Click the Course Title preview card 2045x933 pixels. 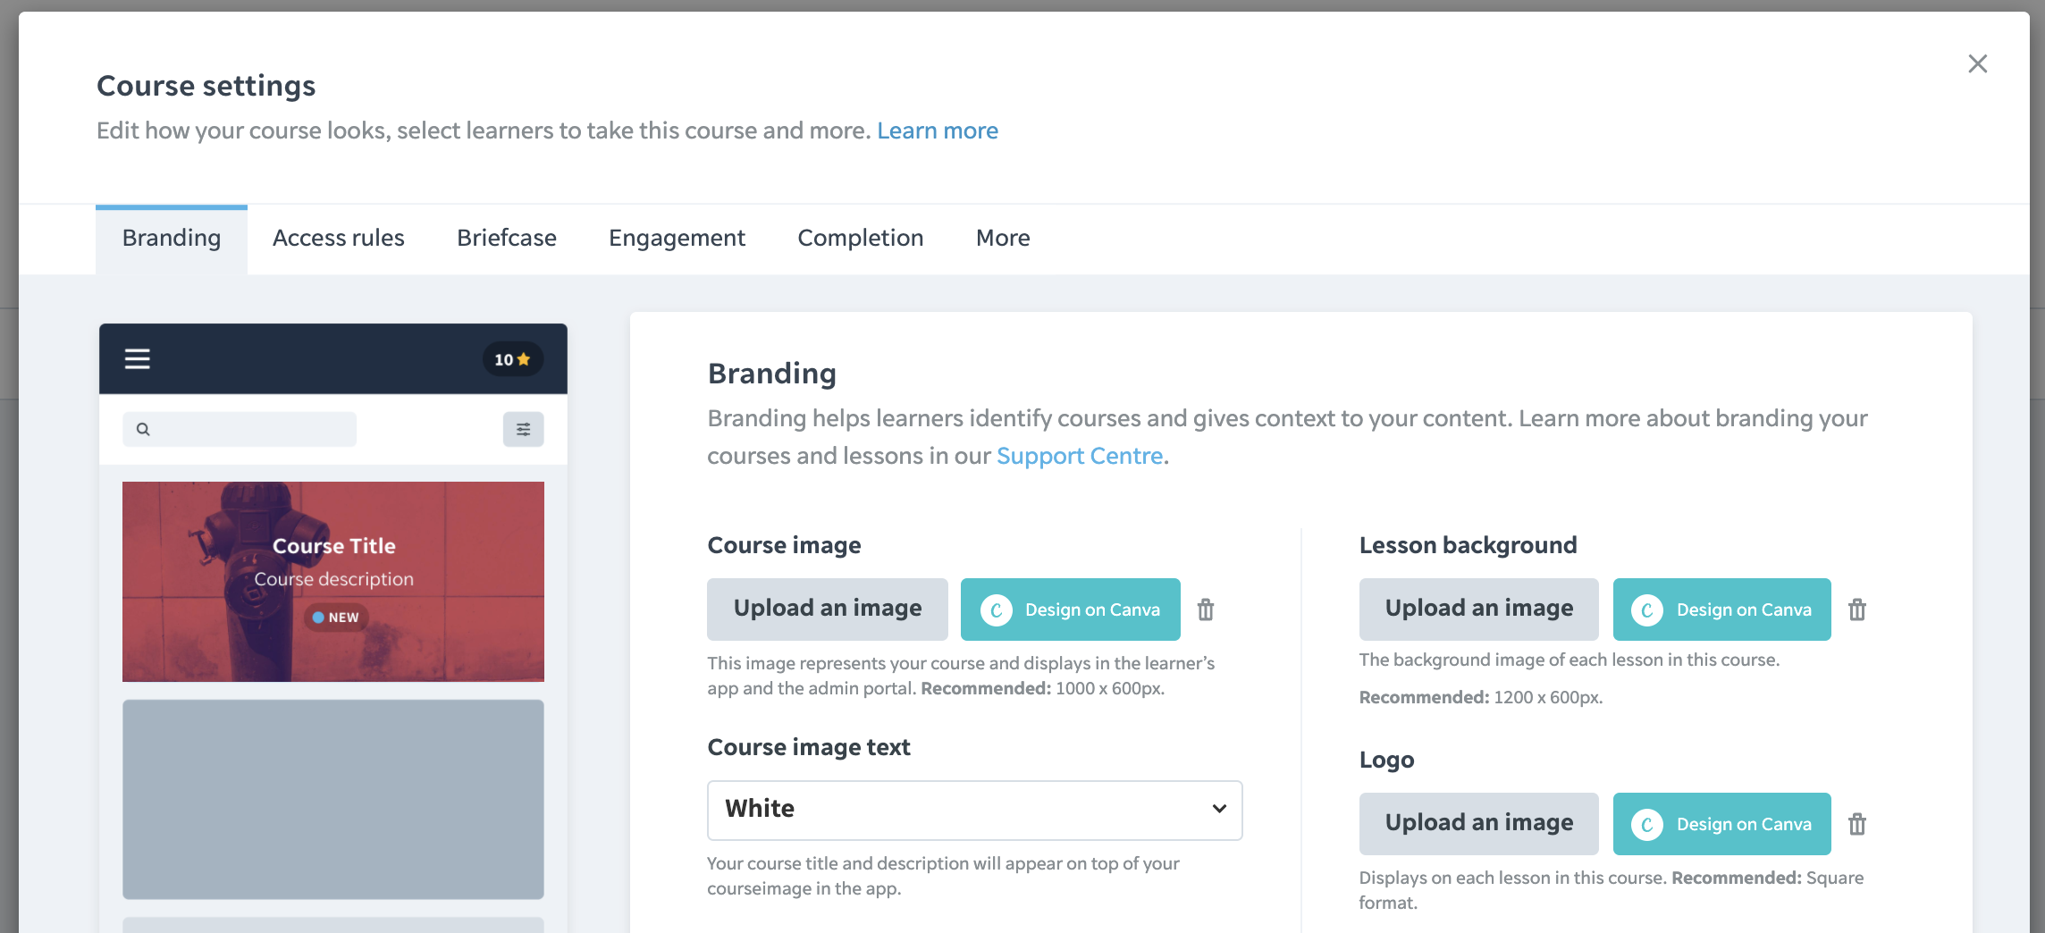333,582
